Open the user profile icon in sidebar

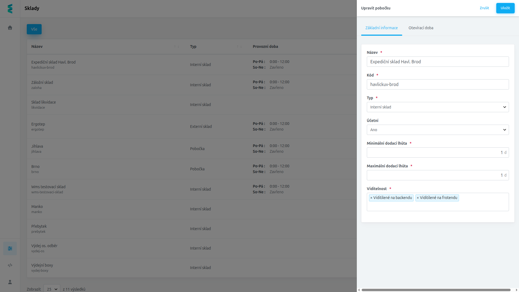click(10, 282)
